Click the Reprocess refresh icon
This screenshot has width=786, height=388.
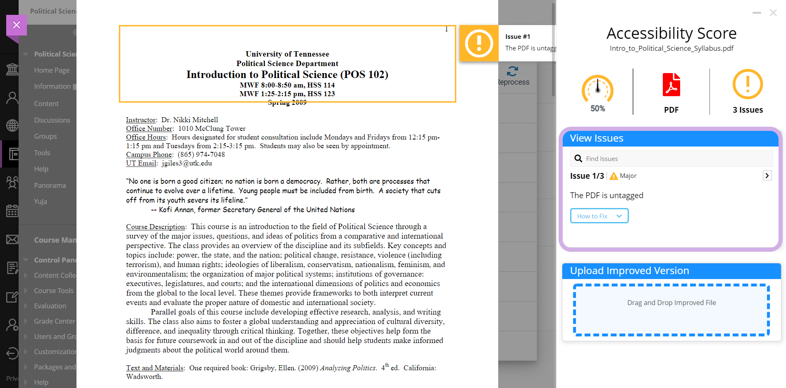tap(513, 71)
